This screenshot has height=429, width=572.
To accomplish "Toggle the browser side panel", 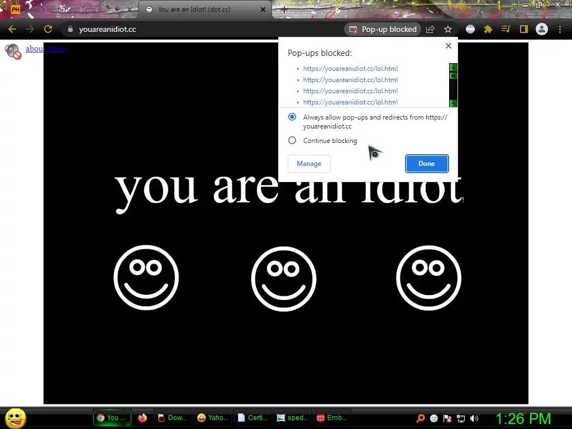I will pyautogui.click(x=524, y=29).
